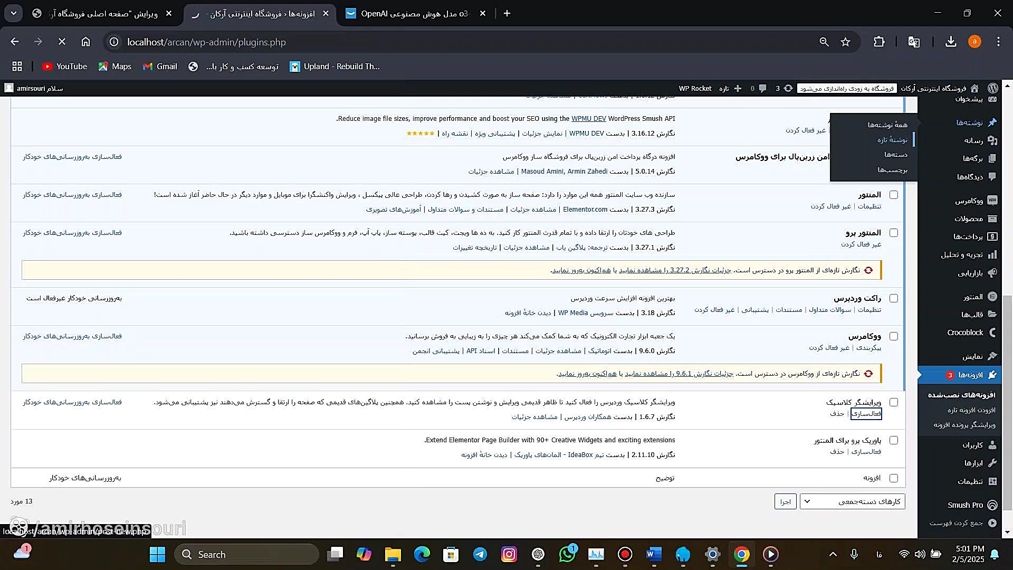Open the Posts (نوشته‌ها) pin icon in sidebar
This screenshot has height=570, width=1013.
[x=992, y=122]
